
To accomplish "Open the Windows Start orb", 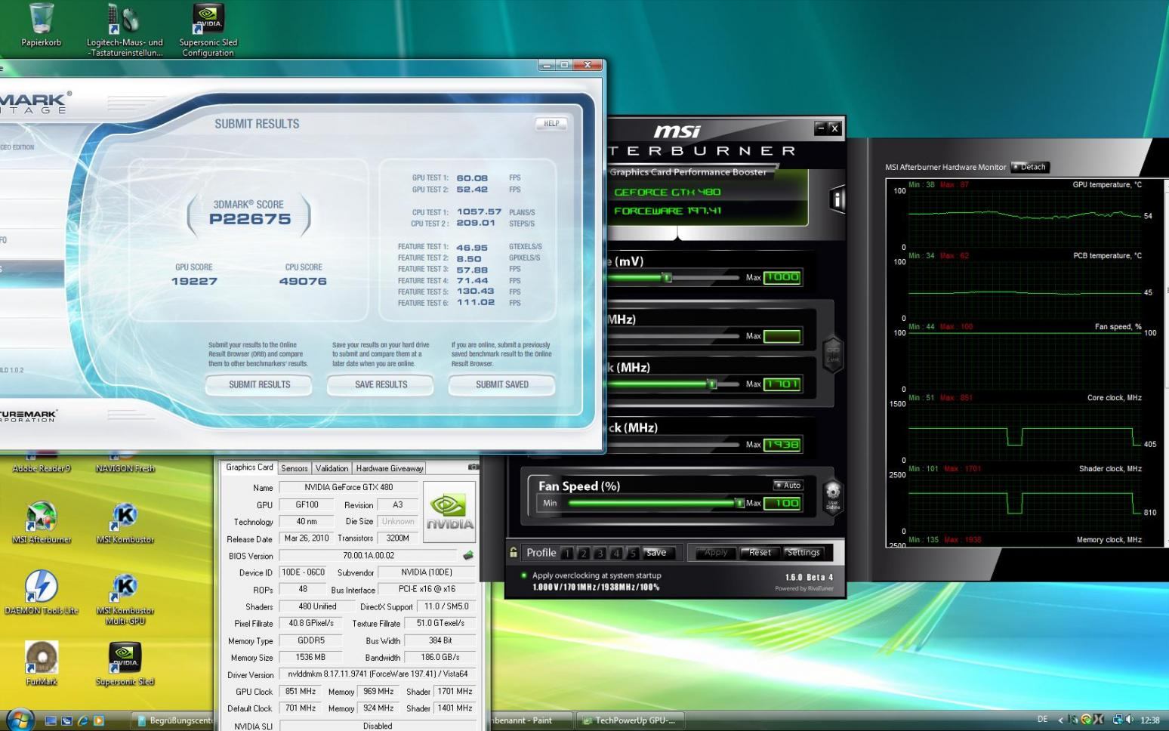I will pyautogui.click(x=19, y=719).
